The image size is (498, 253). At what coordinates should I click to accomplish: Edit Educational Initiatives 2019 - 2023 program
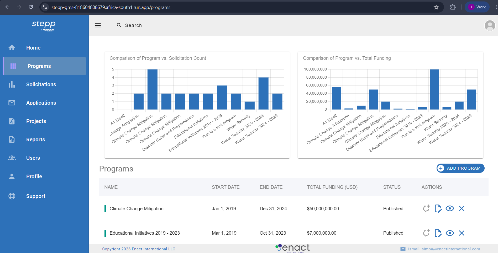click(x=438, y=233)
